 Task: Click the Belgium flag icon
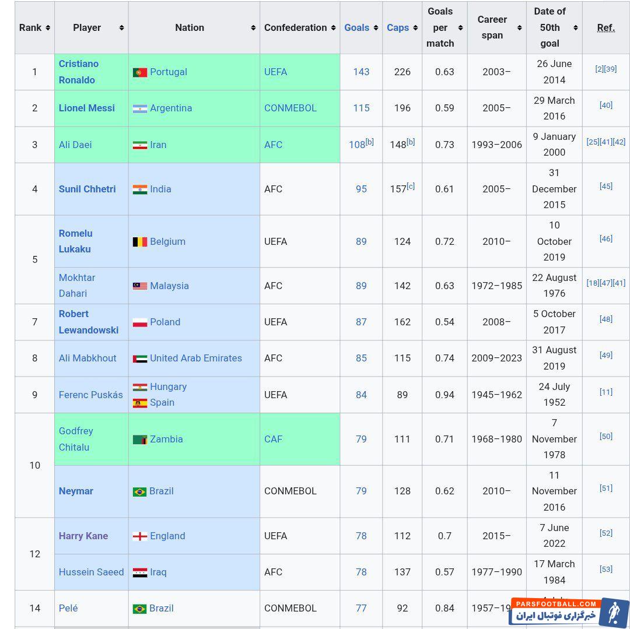139,242
